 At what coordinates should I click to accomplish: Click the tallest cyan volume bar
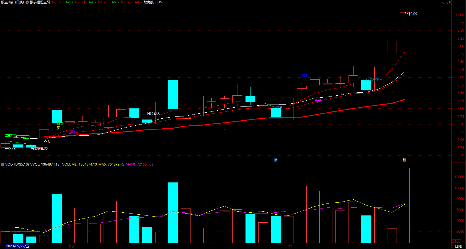173,213
